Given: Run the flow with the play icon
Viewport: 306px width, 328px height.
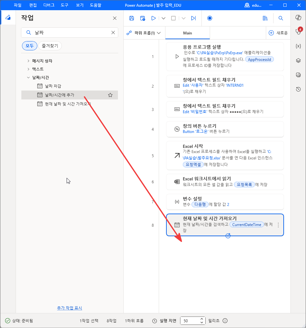Looking at the screenshot, I should pyautogui.click(x=154, y=18).
